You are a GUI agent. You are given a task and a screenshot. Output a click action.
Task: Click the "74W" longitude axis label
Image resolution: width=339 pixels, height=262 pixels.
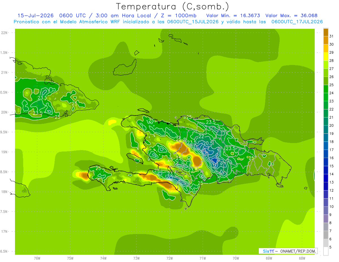click(x=103, y=258)
